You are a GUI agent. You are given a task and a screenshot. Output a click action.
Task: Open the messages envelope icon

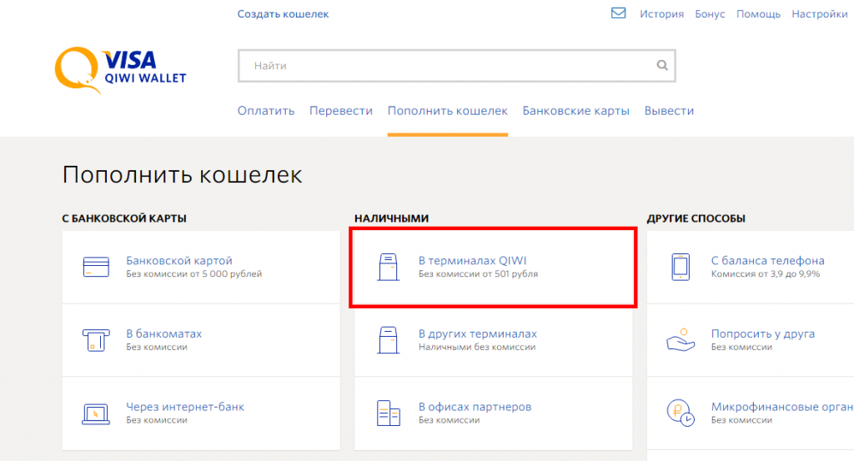(x=618, y=13)
